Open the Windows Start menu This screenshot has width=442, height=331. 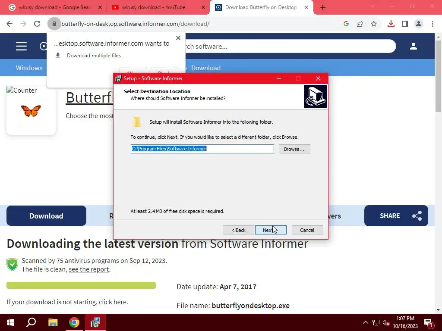pyautogui.click(x=10, y=322)
